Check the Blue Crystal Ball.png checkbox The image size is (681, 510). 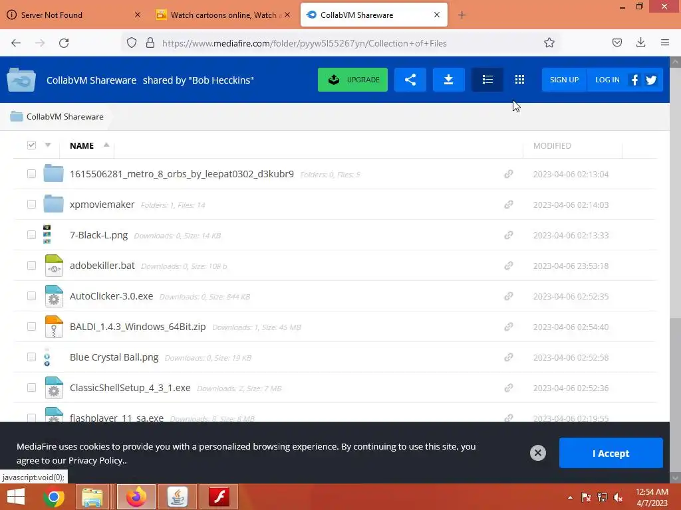(31, 357)
